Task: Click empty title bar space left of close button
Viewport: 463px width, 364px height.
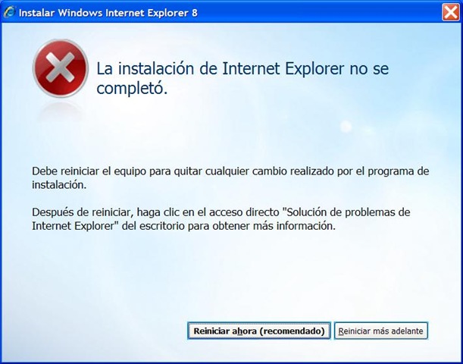Action: (x=319, y=12)
